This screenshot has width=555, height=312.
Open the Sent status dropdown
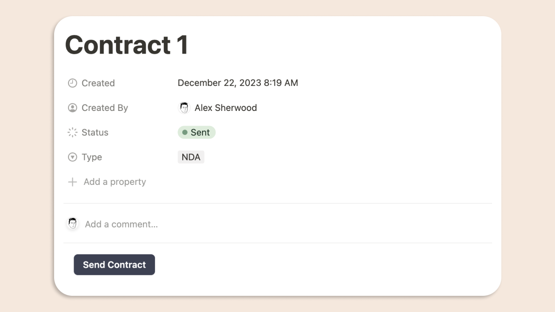tap(197, 133)
